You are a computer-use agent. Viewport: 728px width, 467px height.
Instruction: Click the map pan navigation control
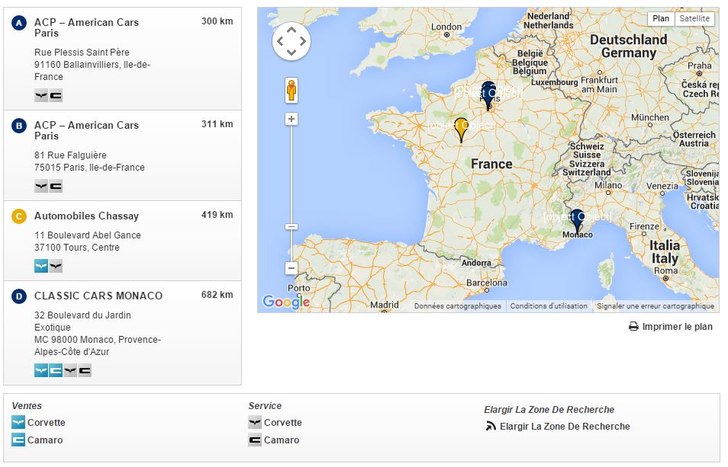click(291, 40)
